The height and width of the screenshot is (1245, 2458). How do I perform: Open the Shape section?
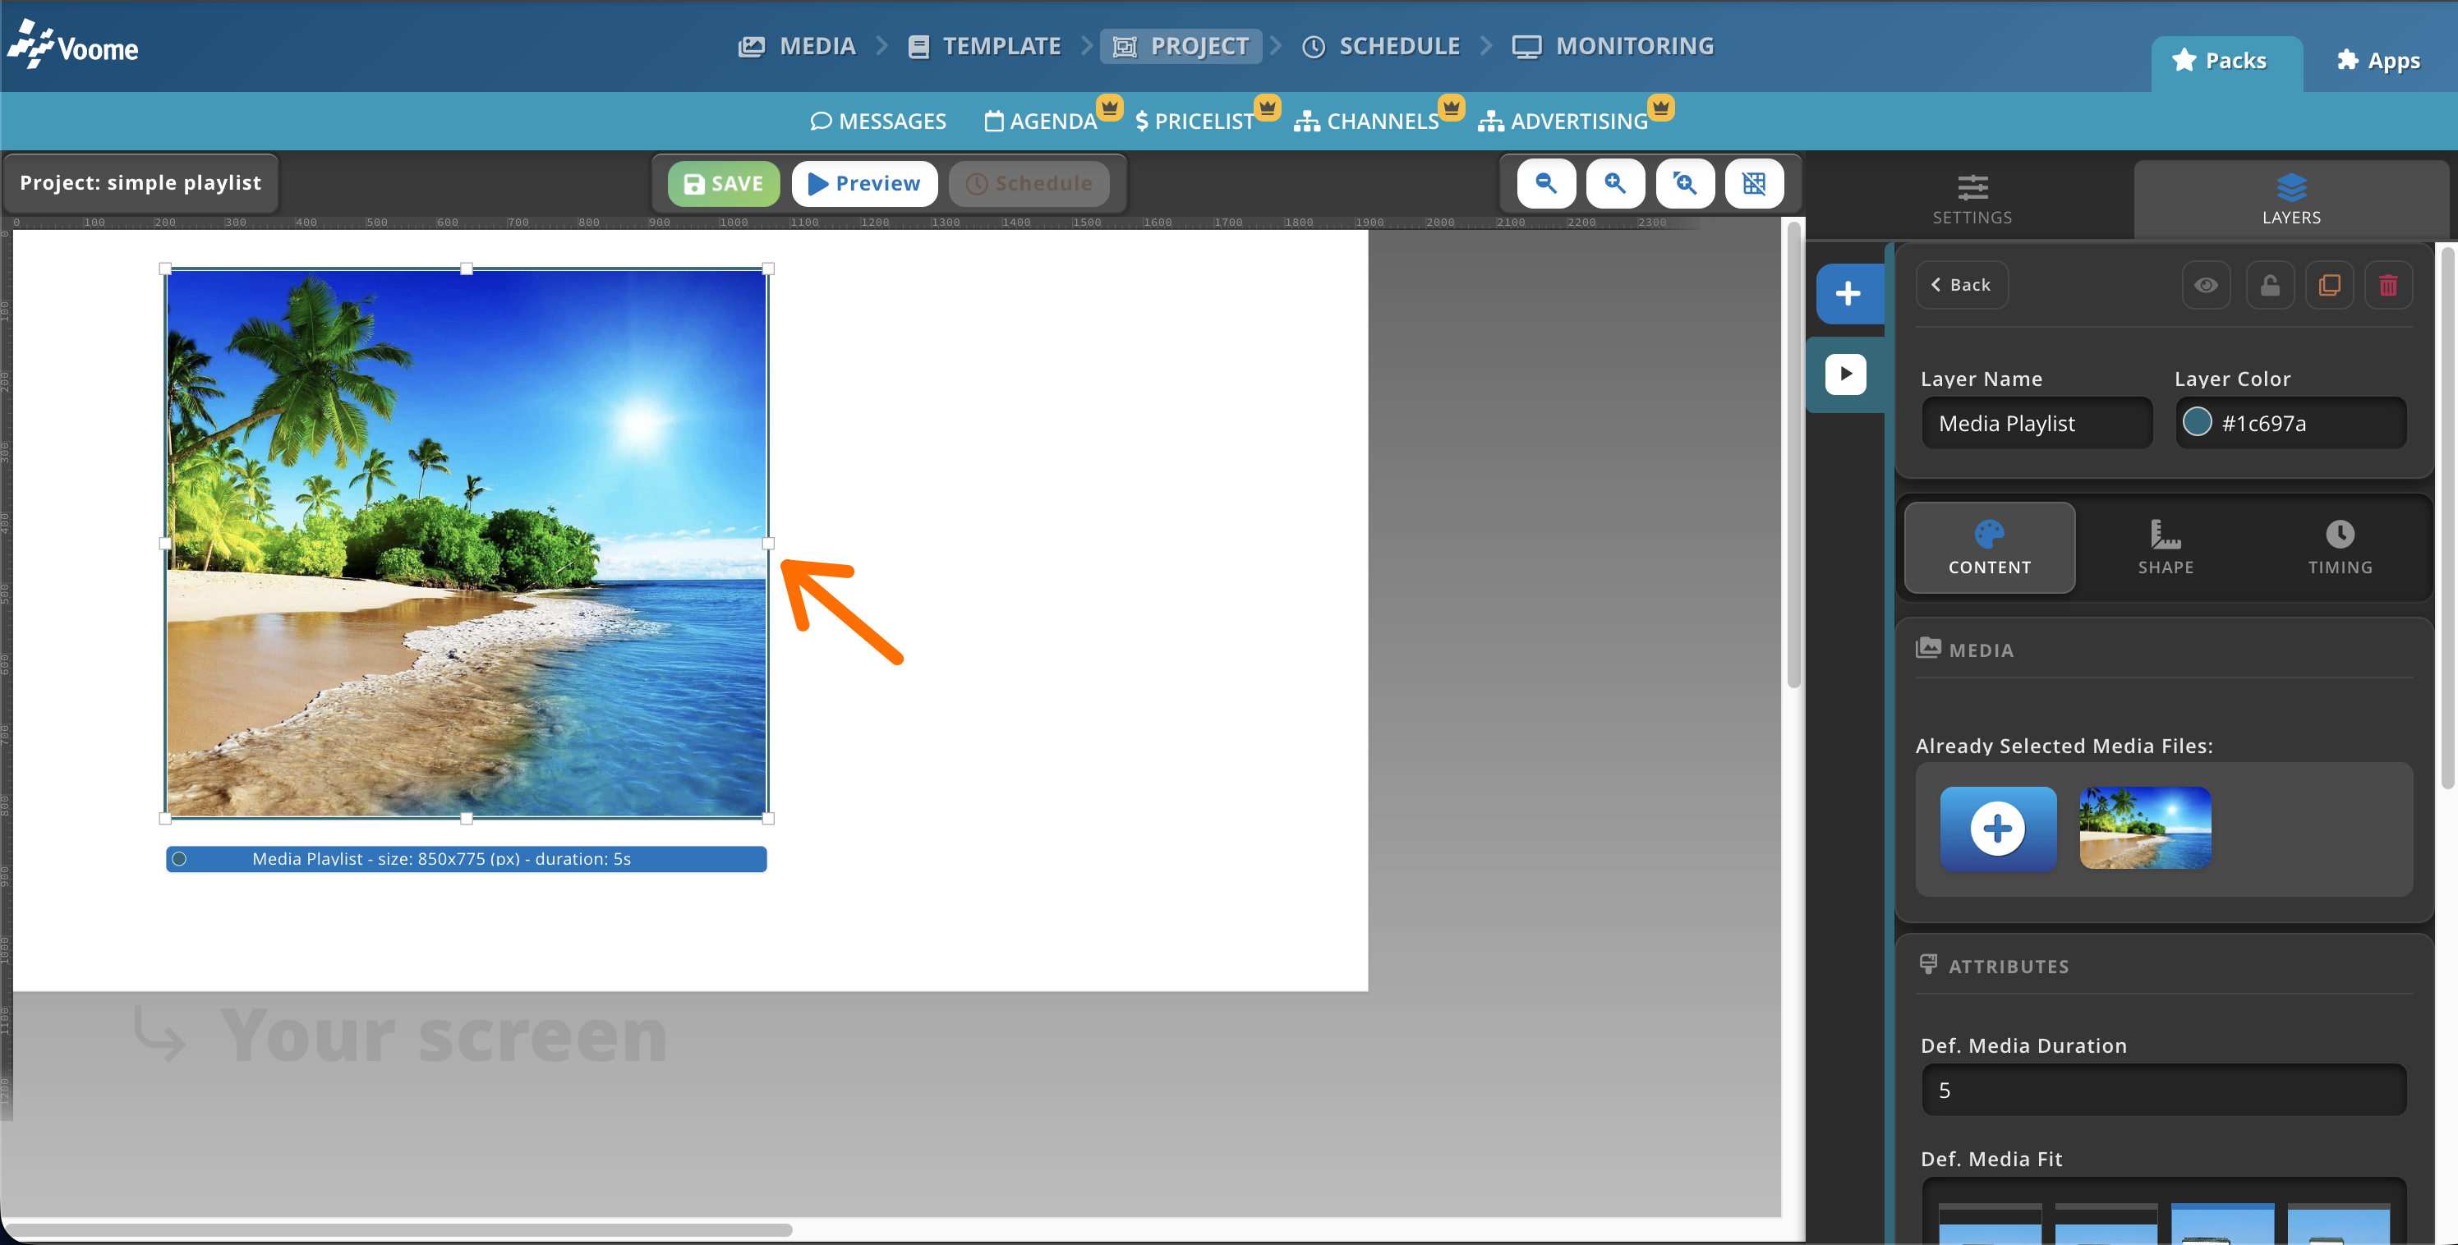pyautogui.click(x=2165, y=548)
